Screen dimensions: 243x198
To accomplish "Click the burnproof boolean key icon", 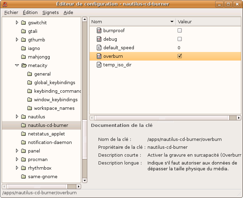I will (99, 30).
